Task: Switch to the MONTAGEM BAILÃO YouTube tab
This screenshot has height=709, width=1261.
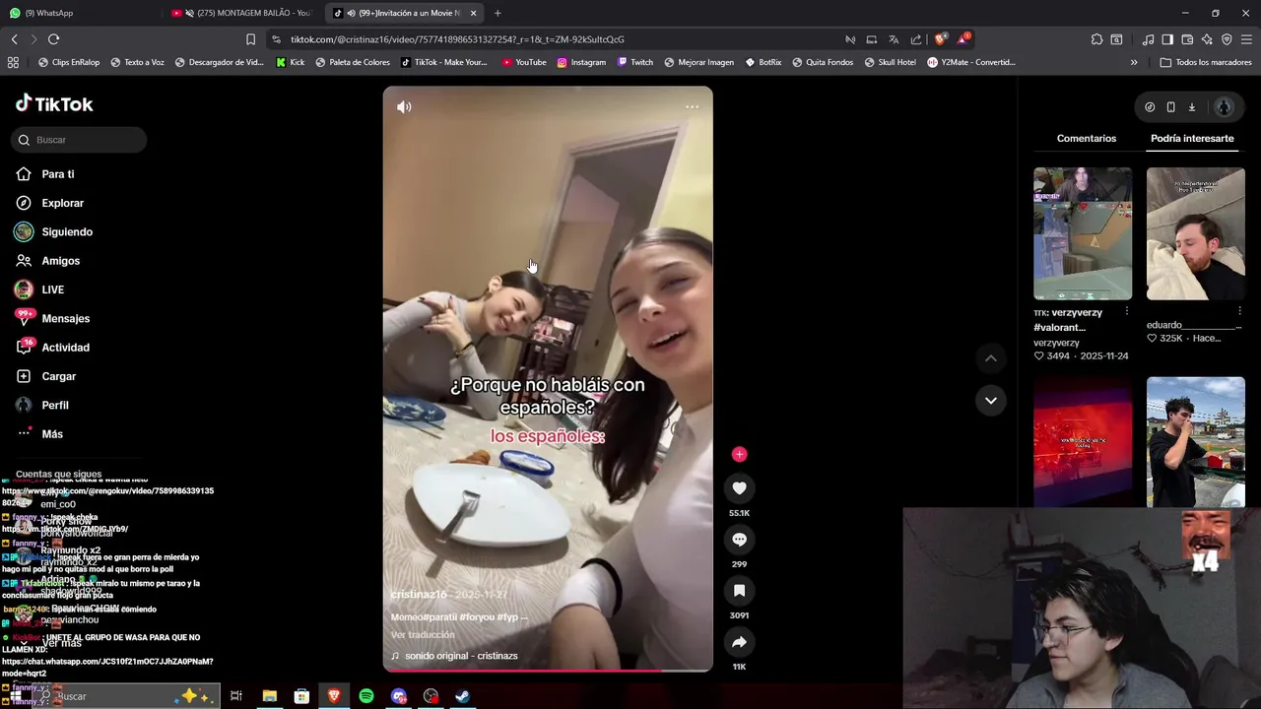Action: [241, 13]
